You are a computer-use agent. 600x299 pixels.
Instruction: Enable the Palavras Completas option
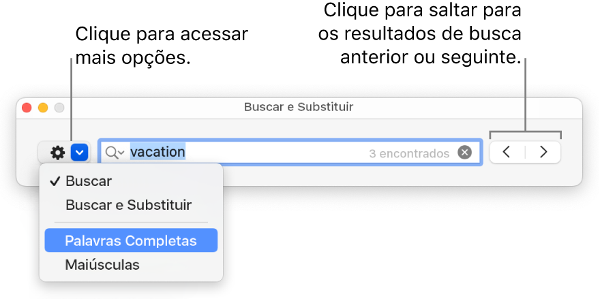(x=131, y=240)
